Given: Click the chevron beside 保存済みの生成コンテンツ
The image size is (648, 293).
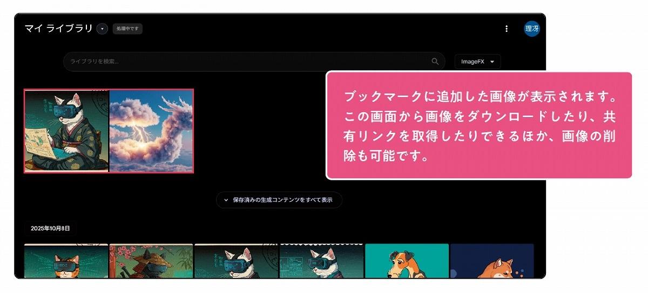Looking at the screenshot, I should point(226,200).
